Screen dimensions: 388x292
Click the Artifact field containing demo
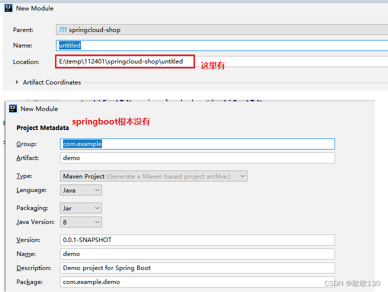(x=197, y=158)
